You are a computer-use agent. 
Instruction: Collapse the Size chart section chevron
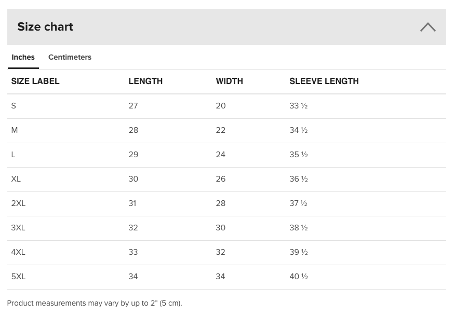(x=427, y=27)
